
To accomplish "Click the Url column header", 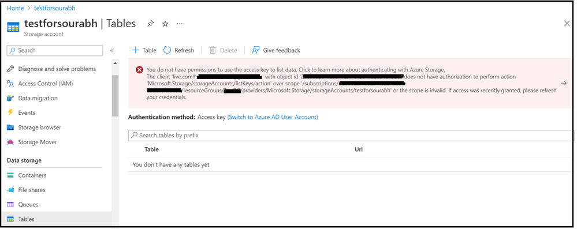I will coord(359,149).
